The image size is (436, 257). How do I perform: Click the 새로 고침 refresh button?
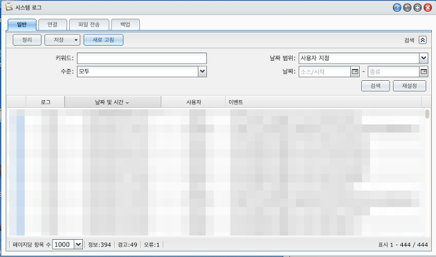[x=103, y=39]
